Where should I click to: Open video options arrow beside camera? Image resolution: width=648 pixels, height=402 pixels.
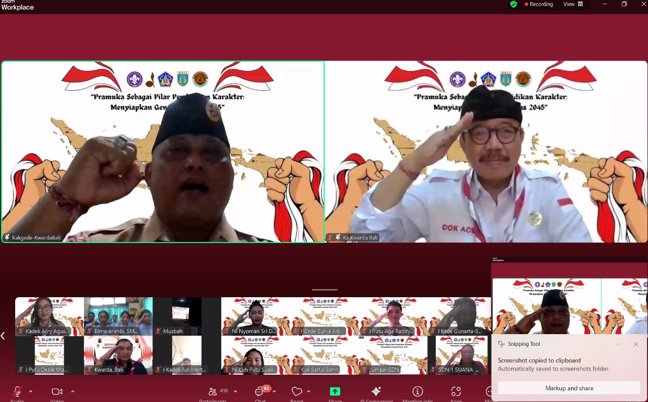tap(73, 391)
